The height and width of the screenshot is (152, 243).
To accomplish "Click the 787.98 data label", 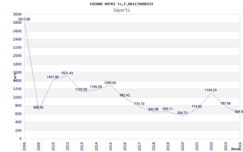I will [225, 103].
